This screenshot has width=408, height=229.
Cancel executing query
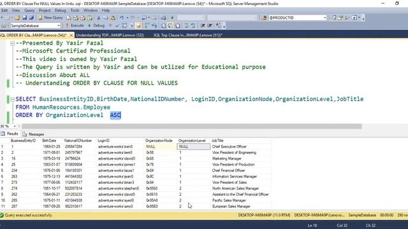click(110, 25)
